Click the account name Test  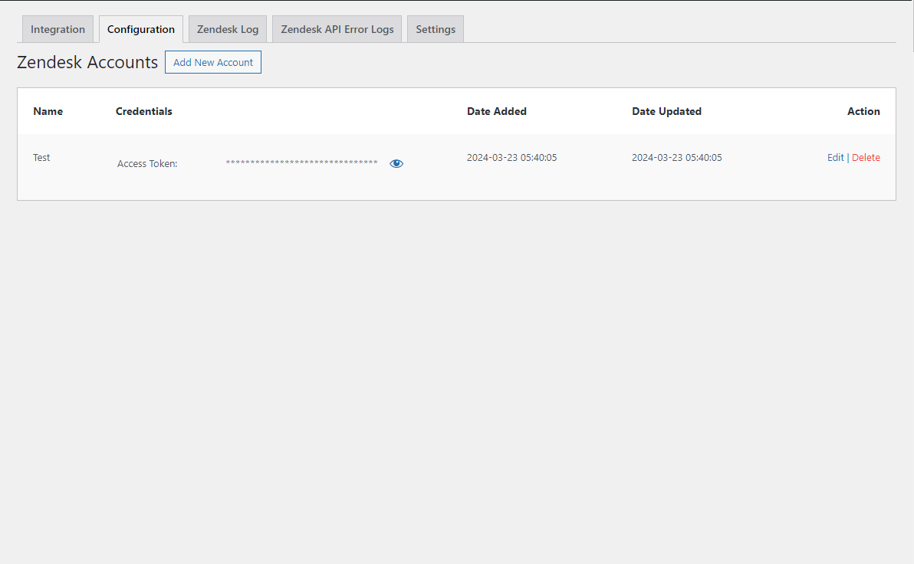[41, 157]
